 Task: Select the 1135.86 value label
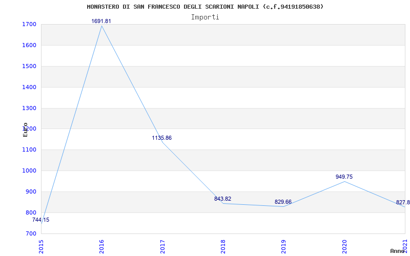162,138
